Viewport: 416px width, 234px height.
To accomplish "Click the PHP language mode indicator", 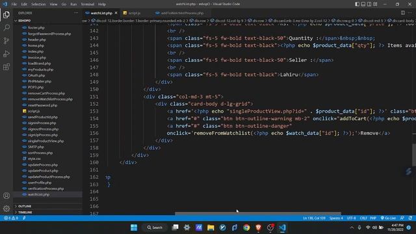I will (373, 218).
